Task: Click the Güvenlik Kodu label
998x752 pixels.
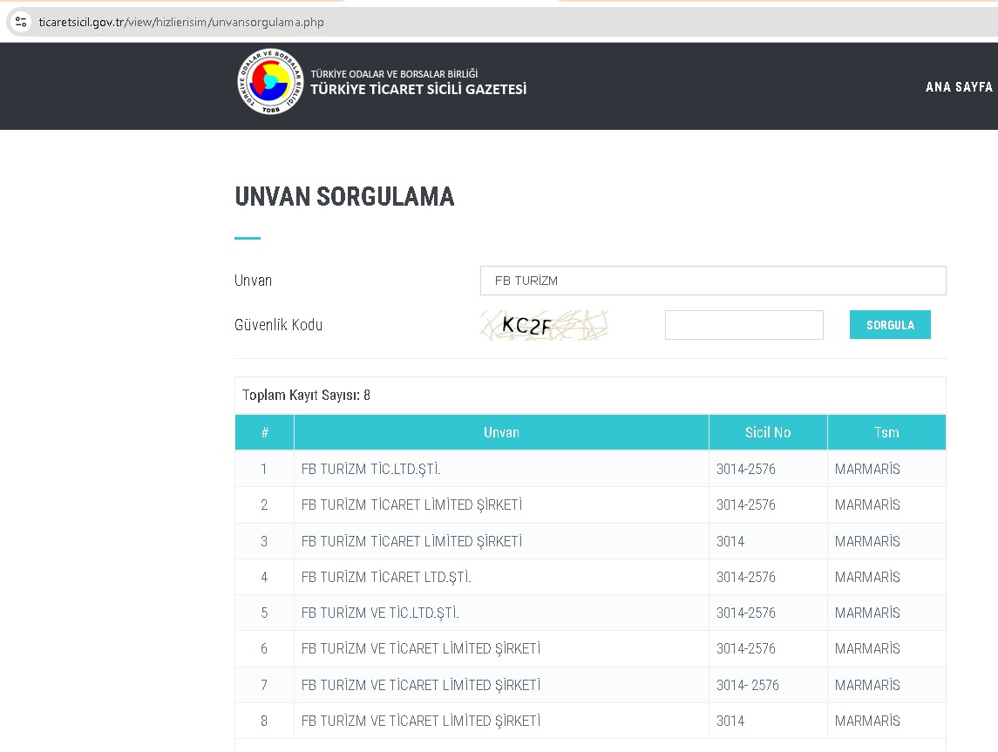Action: 278,325
